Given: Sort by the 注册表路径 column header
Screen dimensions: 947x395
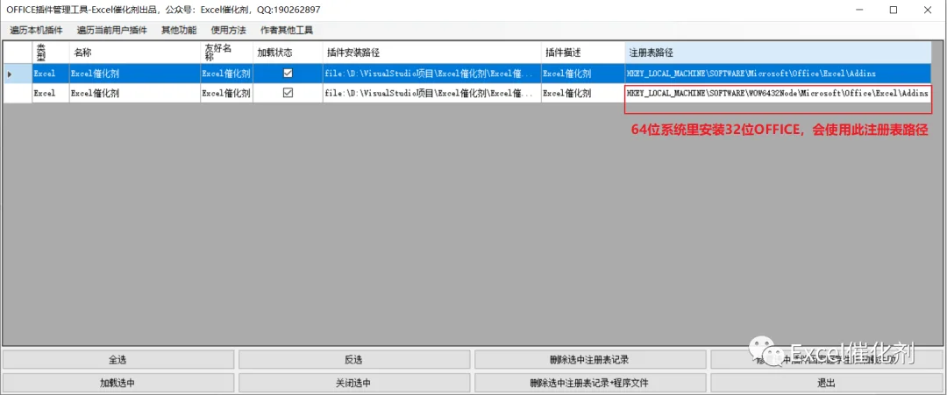Looking at the screenshot, I should click(778, 53).
